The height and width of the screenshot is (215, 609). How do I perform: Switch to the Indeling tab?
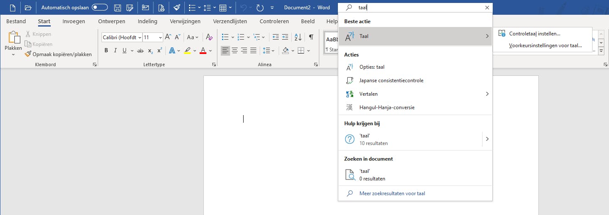click(x=147, y=21)
